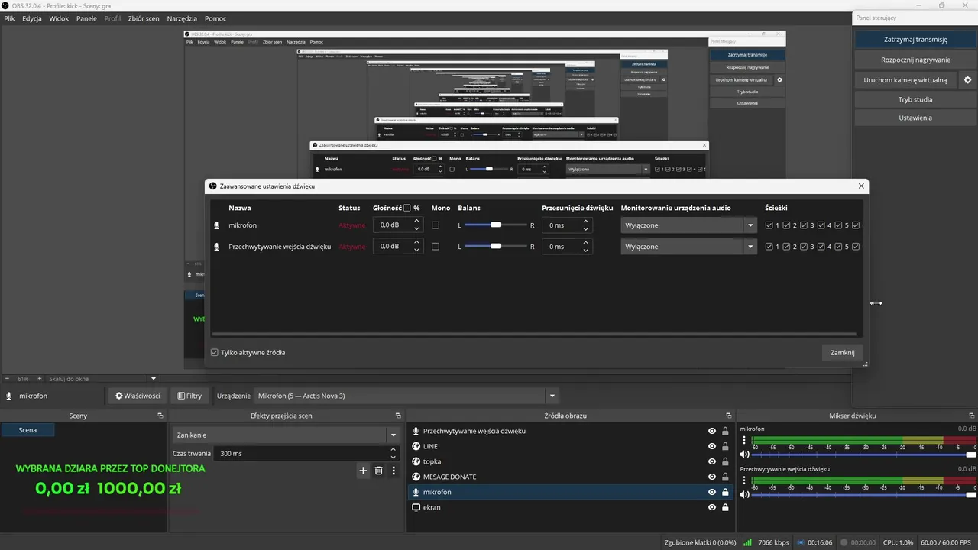Lock the Przechwytywanie wejścia dźwięku source
Viewport: 978px width, 550px height.
(725, 431)
